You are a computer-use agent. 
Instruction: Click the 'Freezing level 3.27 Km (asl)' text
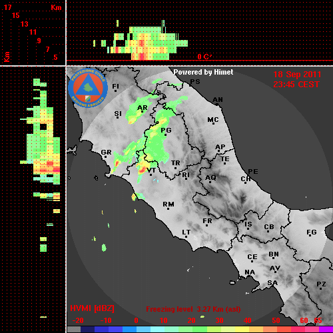tap(193, 309)
